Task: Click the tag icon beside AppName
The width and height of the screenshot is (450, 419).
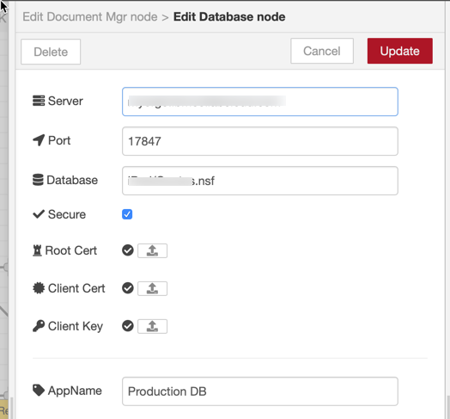Action: pyautogui.click(x=39, y=391)
